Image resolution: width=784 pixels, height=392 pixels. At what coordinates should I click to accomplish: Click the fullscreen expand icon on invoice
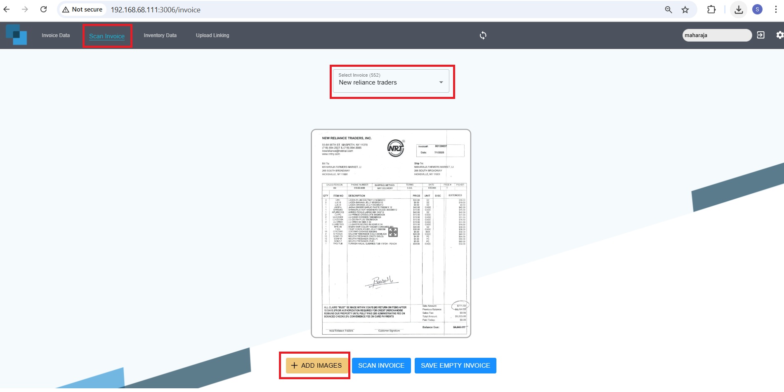click(x=393, y=232)
